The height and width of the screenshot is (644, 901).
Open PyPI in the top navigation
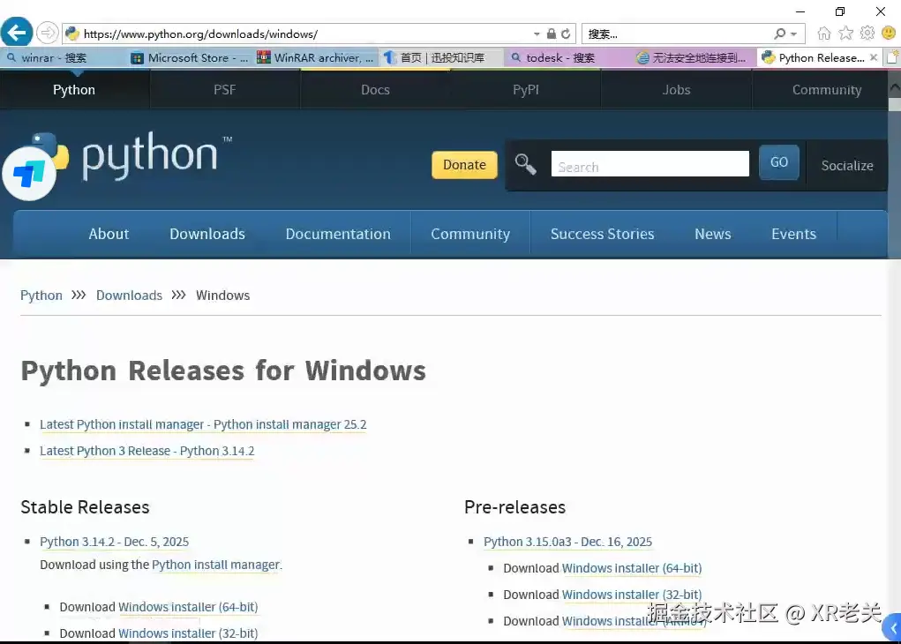click(526, 90)
